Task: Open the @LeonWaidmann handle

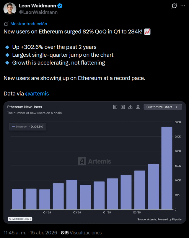Action: coord(38,12)
